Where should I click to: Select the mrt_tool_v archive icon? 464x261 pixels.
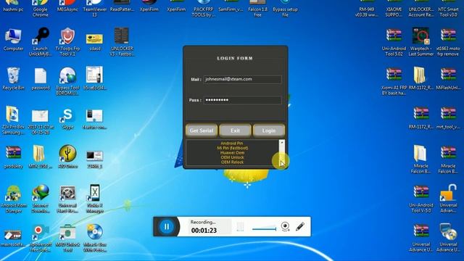[x=448, y=118]
